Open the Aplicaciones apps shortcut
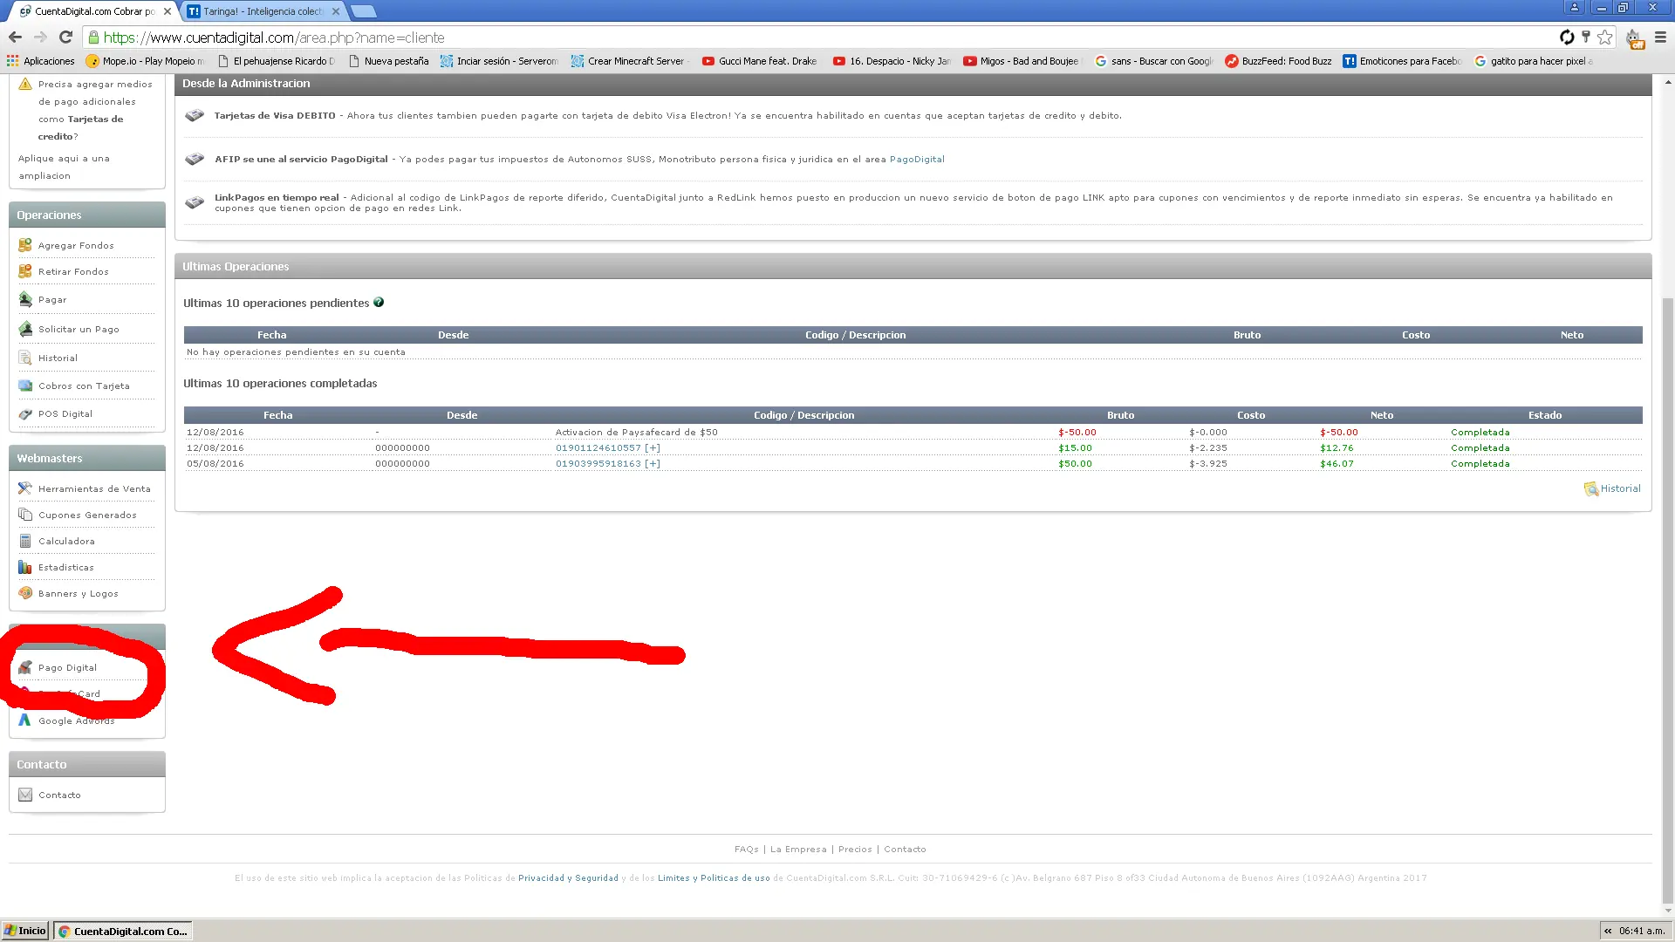The width and height of the screenshot is (1675, 942). 41,61
